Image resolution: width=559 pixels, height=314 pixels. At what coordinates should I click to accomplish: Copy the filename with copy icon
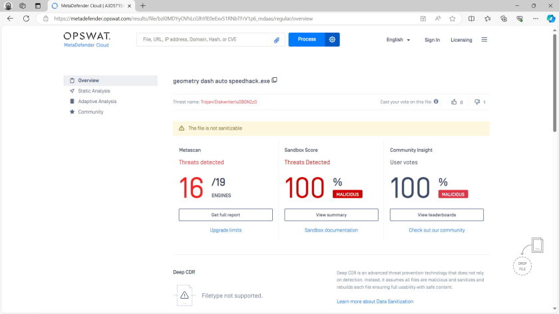[x=274, y=80]
